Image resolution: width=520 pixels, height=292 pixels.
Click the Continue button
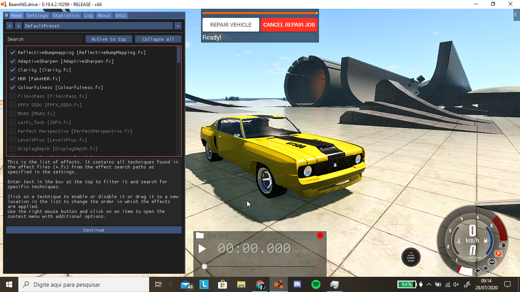pyautogui.click(x=94, y=230)
